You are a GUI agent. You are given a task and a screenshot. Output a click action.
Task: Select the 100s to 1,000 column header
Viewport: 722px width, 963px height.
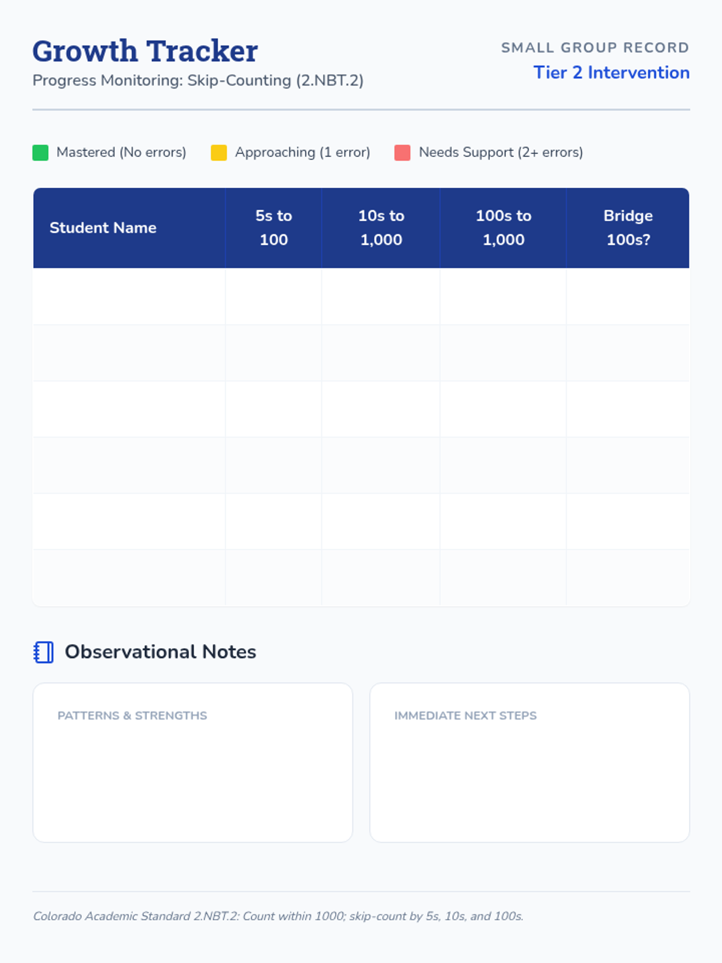(x=503, y=228)
